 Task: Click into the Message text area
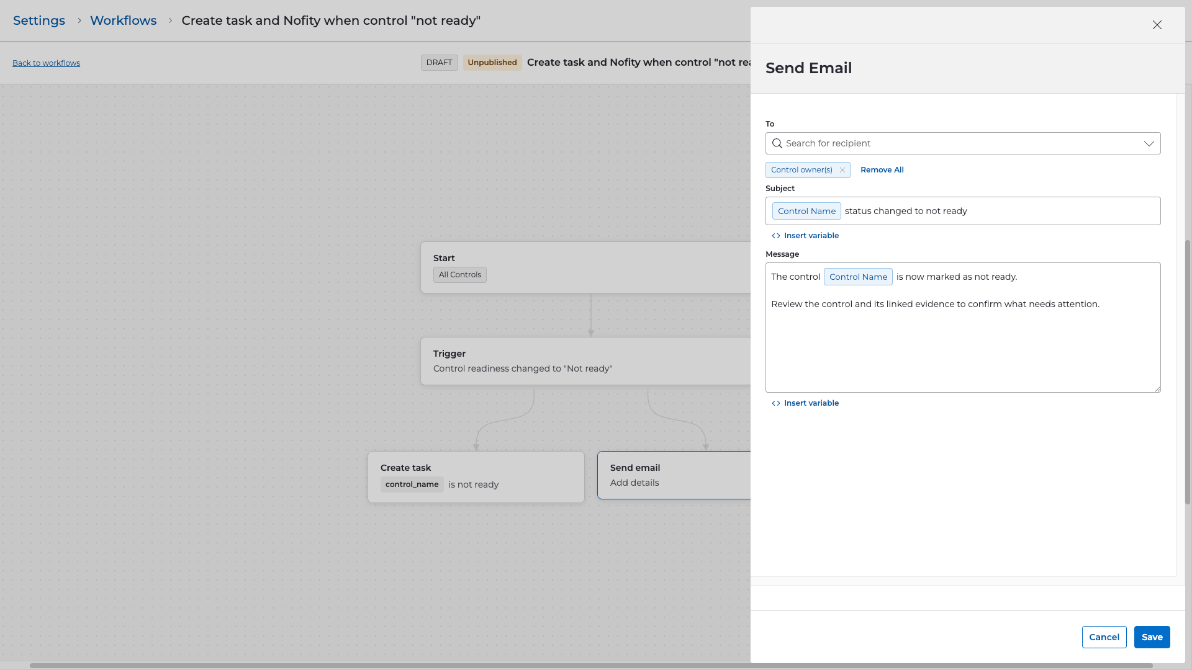pos(962,347)
